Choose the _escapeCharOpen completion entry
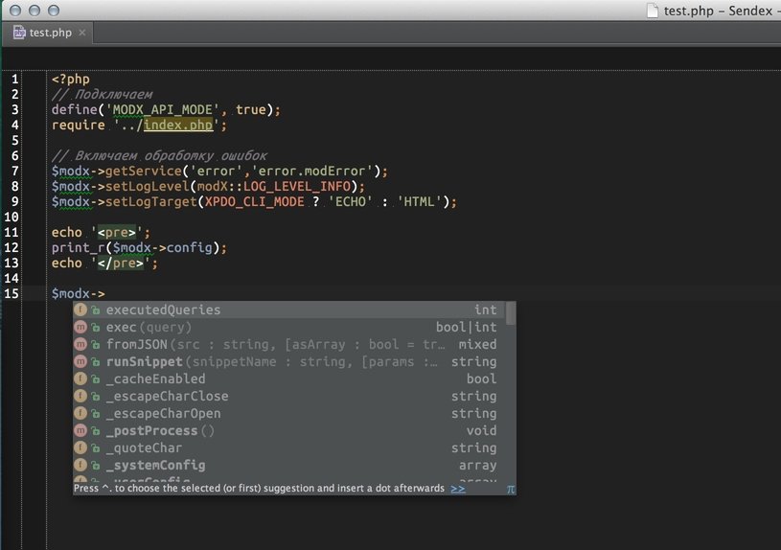The height and width of the screenshot is (550, 781). click(163, 414)
